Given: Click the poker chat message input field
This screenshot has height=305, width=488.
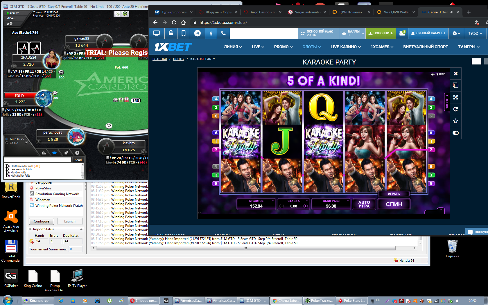Looking at the screenshot, I should (37, 160).
